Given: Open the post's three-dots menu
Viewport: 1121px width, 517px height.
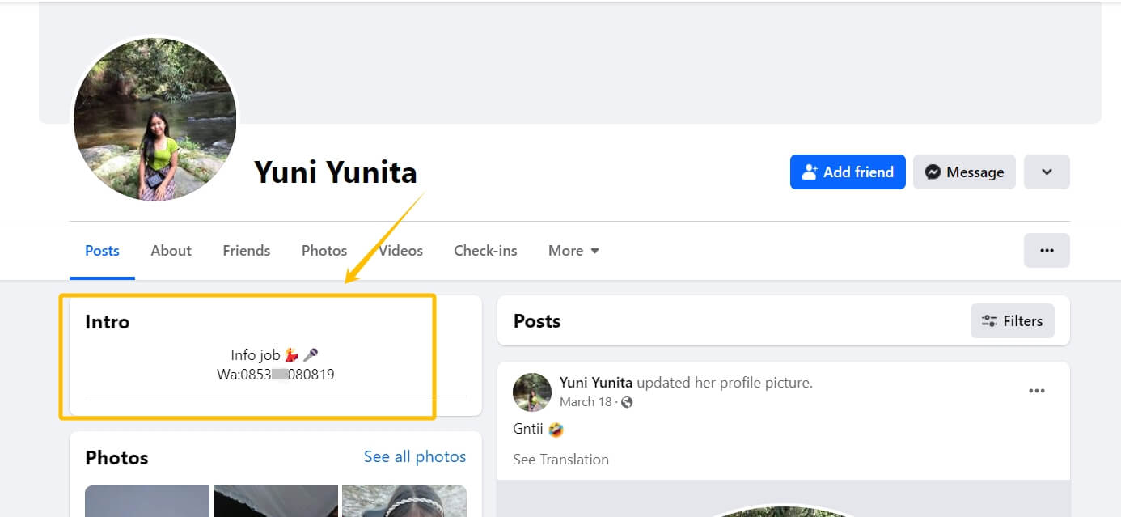Looking at the screenshot, I should coord(1037,392).
